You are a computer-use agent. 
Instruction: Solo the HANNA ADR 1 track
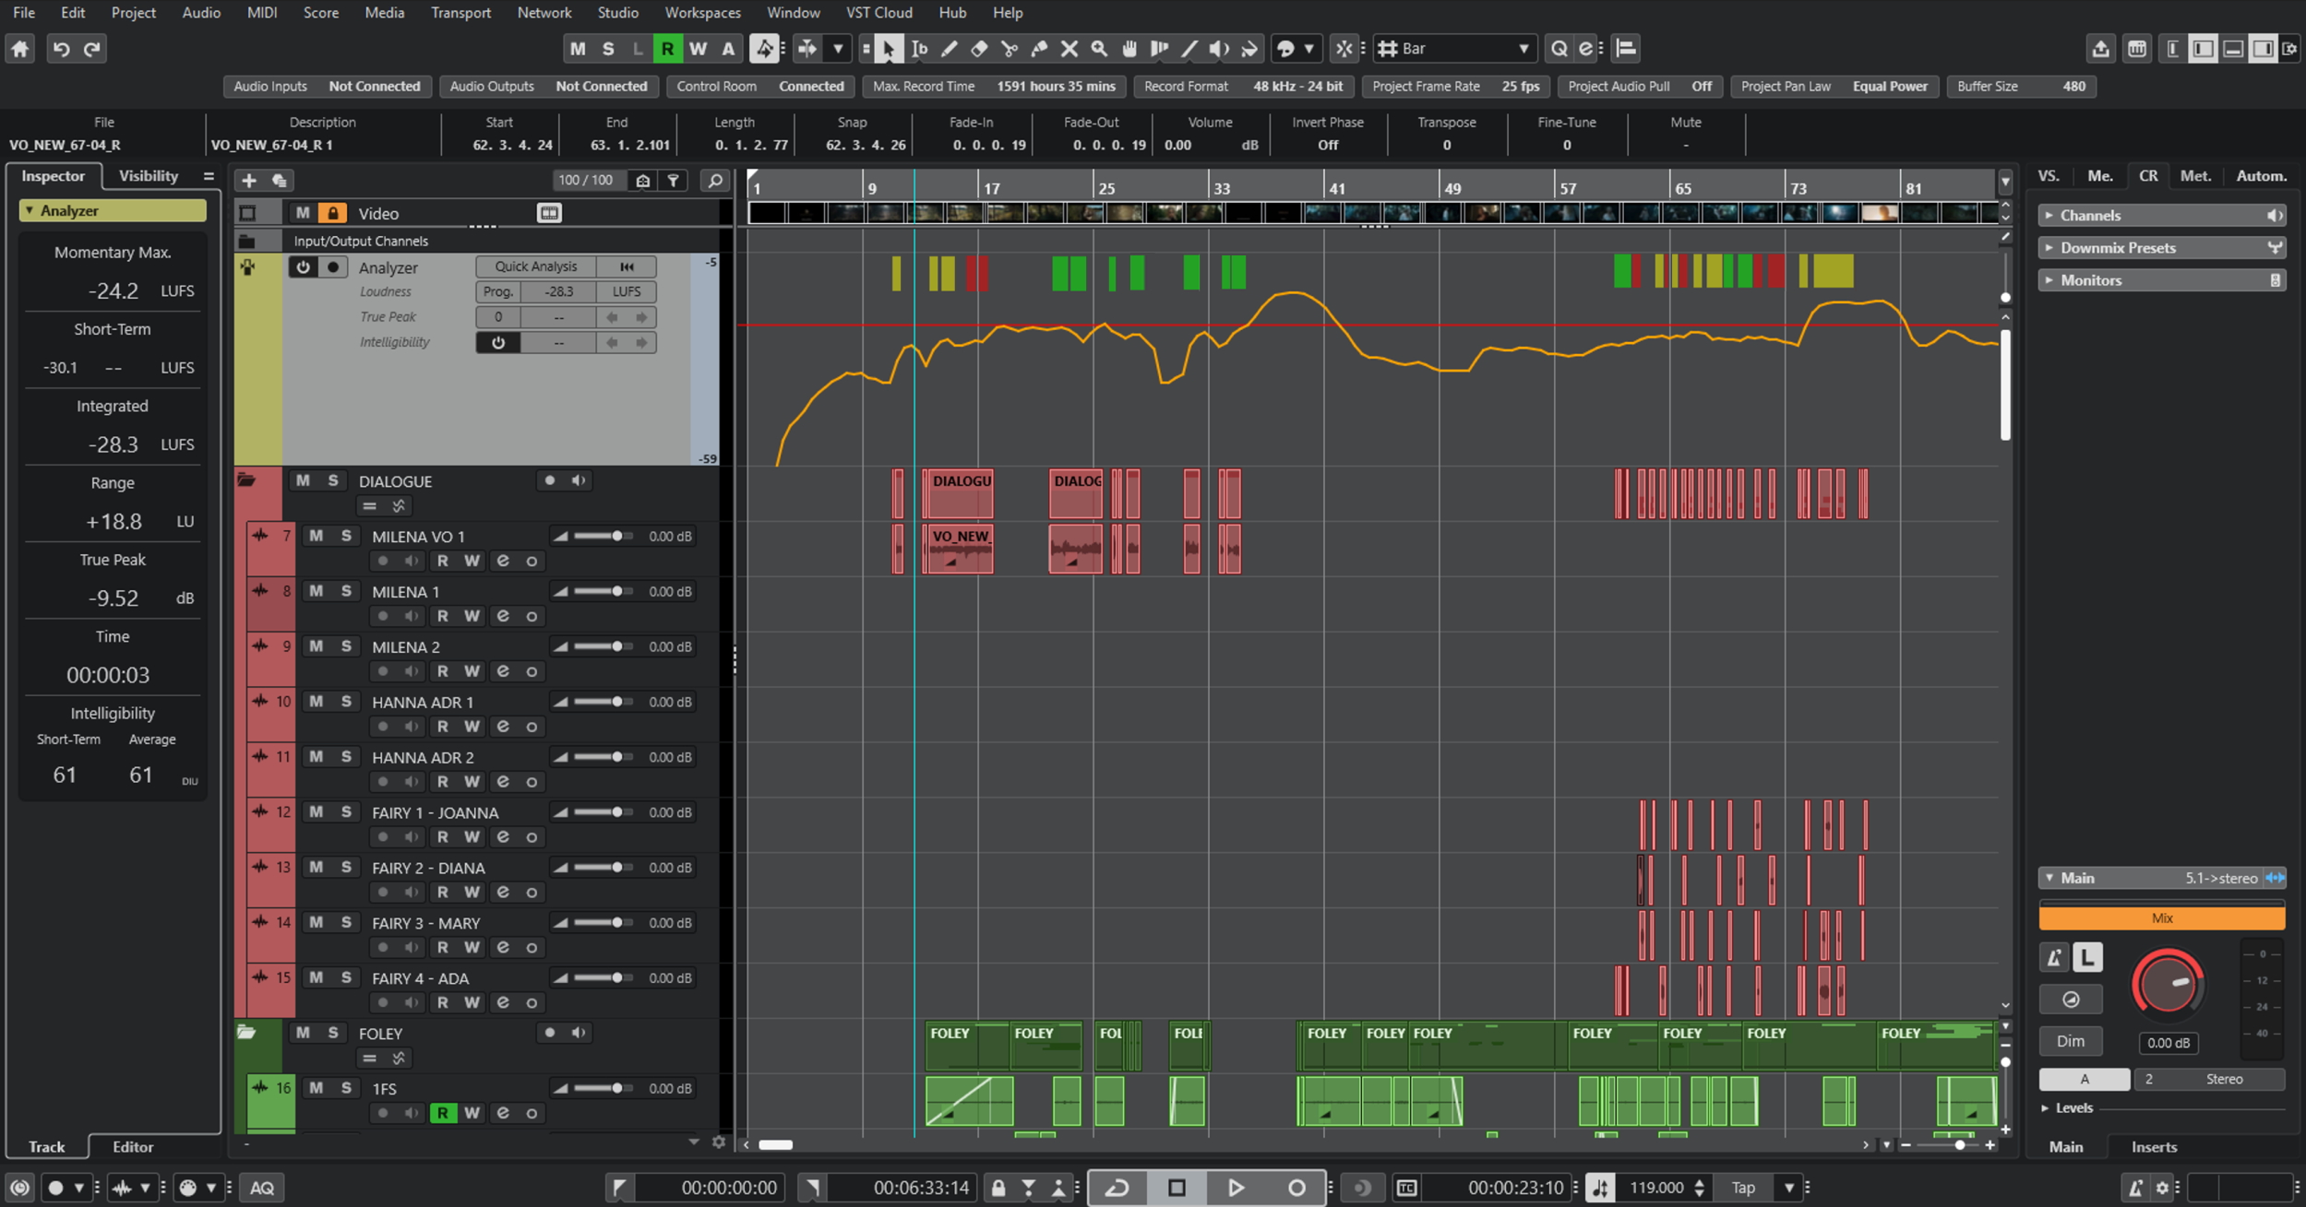click(x=346, y=702)
